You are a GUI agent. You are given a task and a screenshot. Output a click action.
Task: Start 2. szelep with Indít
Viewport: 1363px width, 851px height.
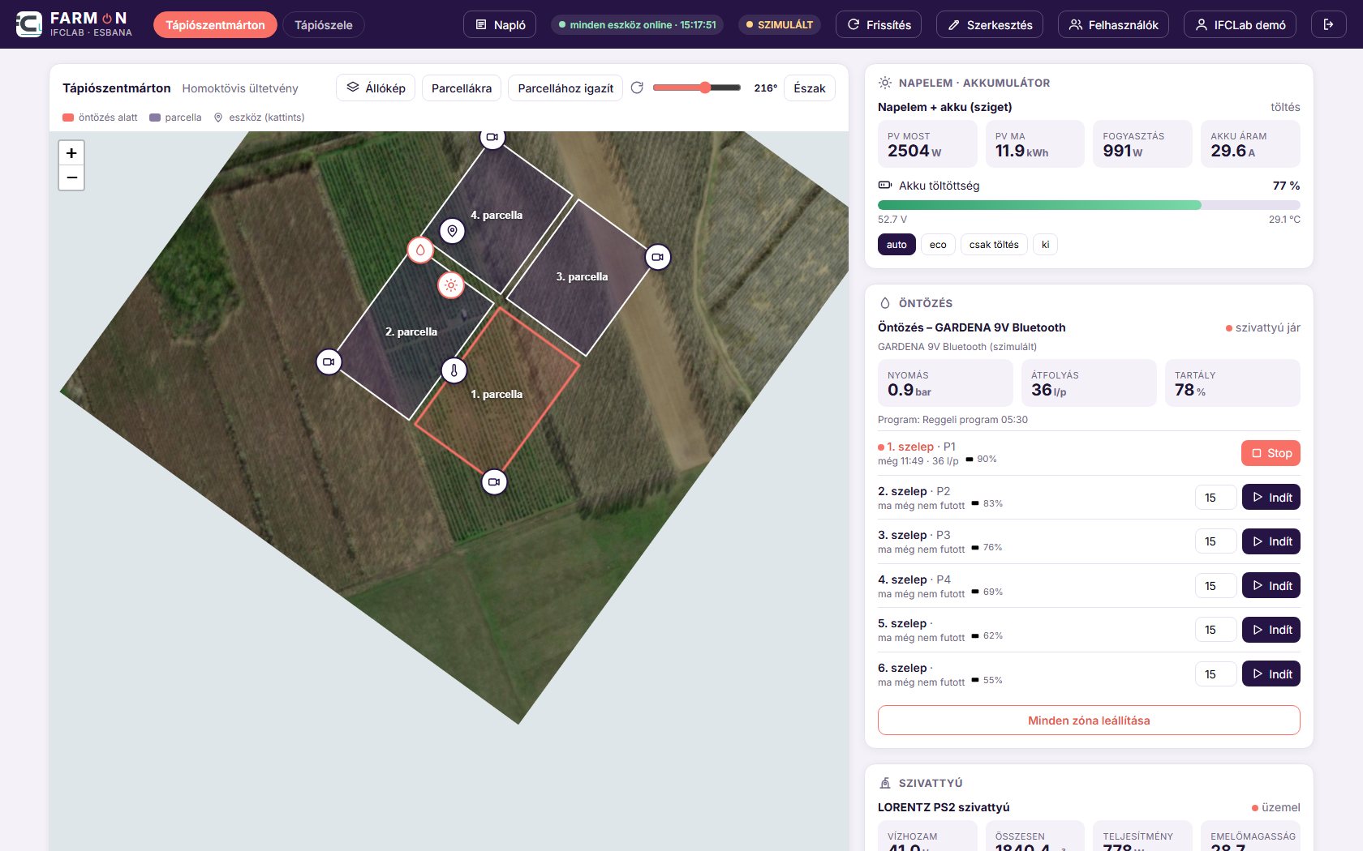(1271, 498)
